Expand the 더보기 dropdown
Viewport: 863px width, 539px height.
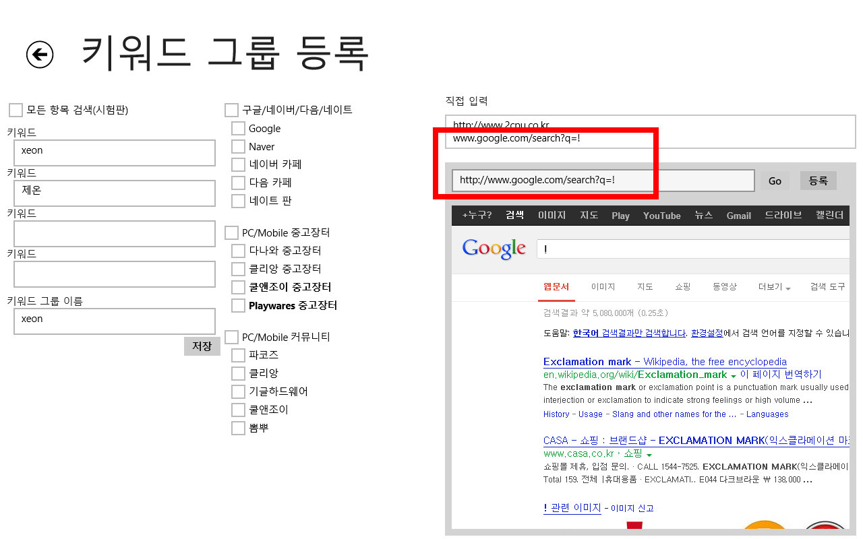(774, 287)
